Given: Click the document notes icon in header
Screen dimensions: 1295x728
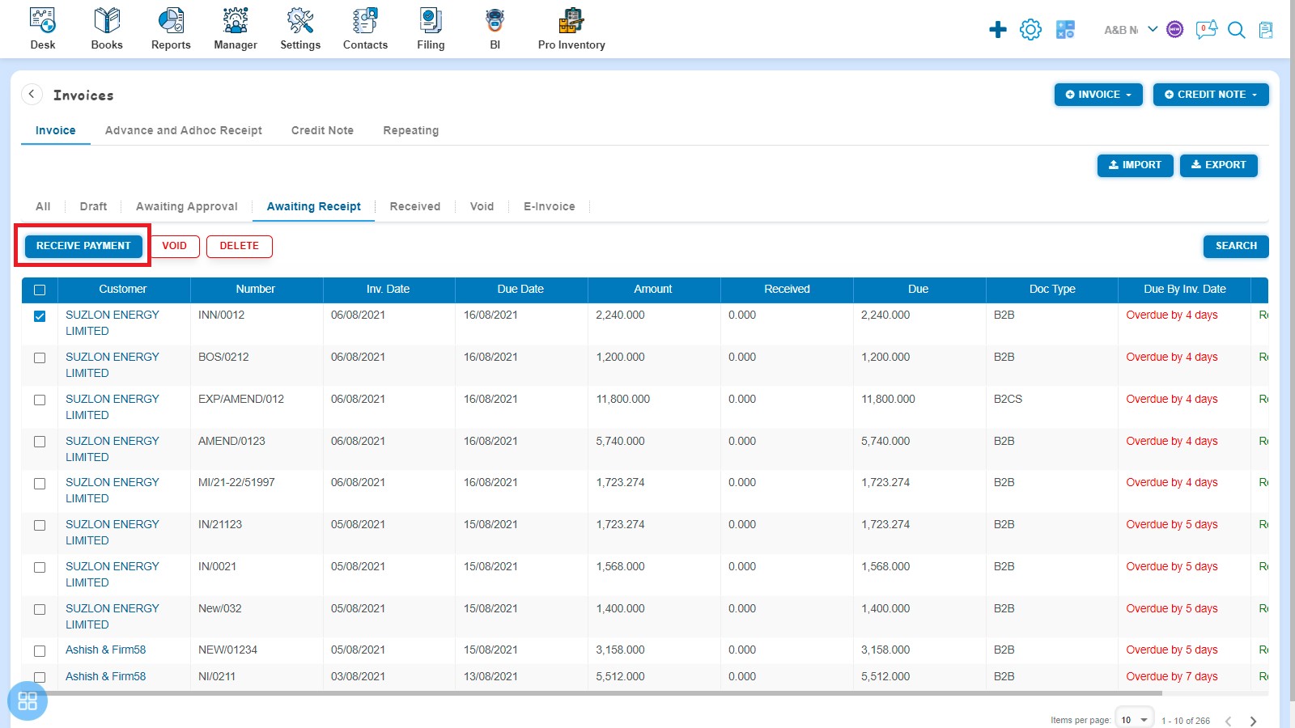Looking at the screenshot, I should 1266,30.
